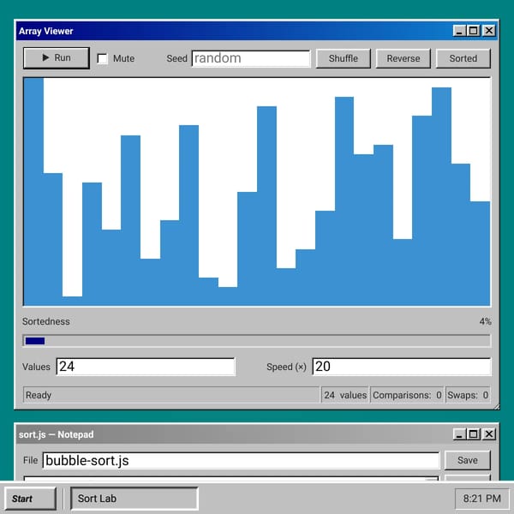The image size is (514, 514).
Task: Click the 'Comparisons: 0' status panel
Action: pos(407,395)
